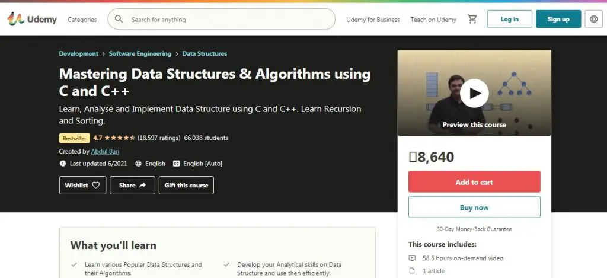Click the search magnifier icon
607x278 pixels.
(119, 20)
